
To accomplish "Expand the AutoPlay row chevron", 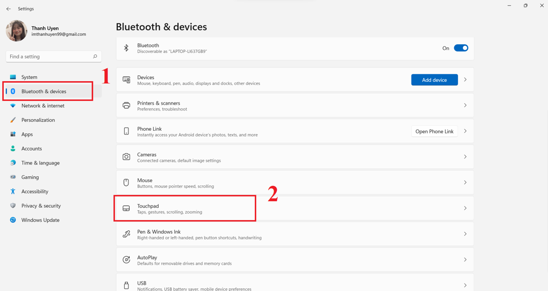I will point(465,259).
